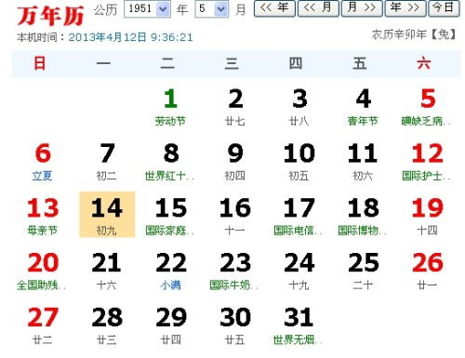Viewport: 465px width, 358px height.
Task: Select May 25 二十
Action: [x=363, y=271]
